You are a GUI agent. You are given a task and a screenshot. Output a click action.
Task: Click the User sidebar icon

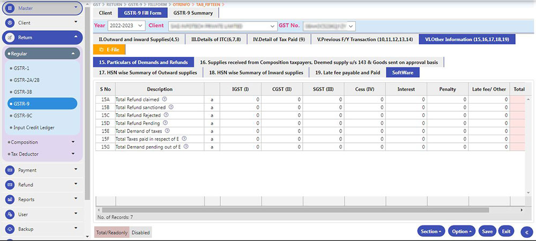tap(10, 214)
